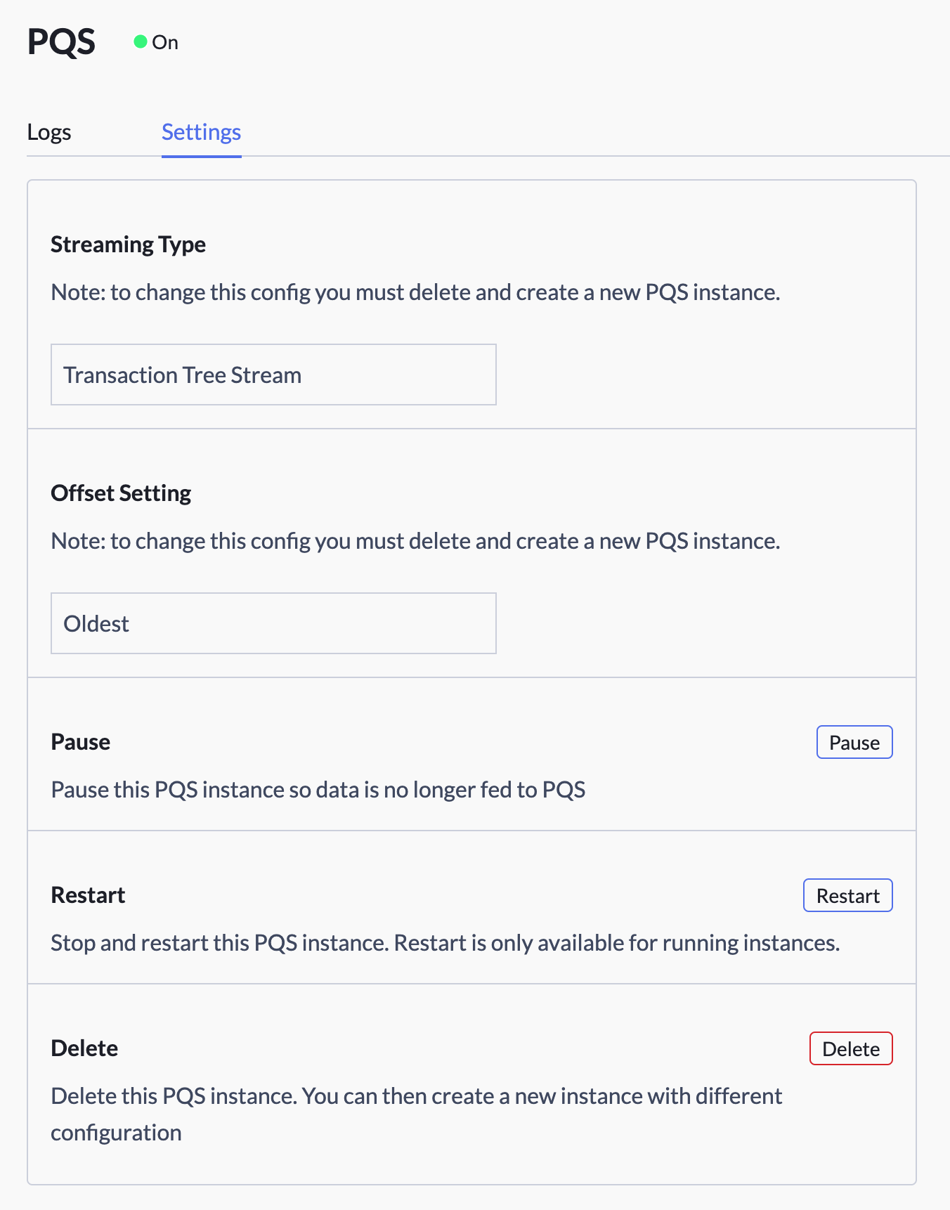
Task: Restart the PQS instance
Action: pyautogui.click(x=847, y=895)
